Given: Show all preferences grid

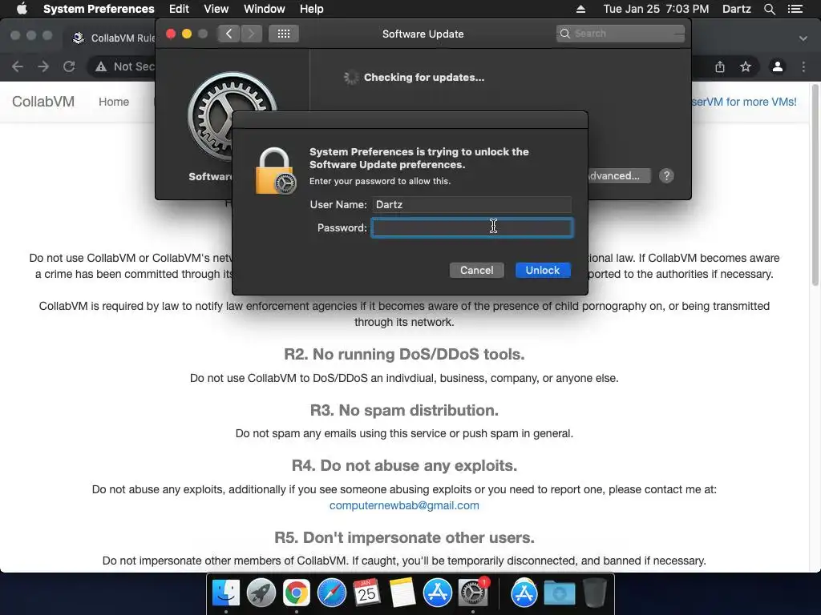Looking at the screenshot, I should (x=284, y=34).
